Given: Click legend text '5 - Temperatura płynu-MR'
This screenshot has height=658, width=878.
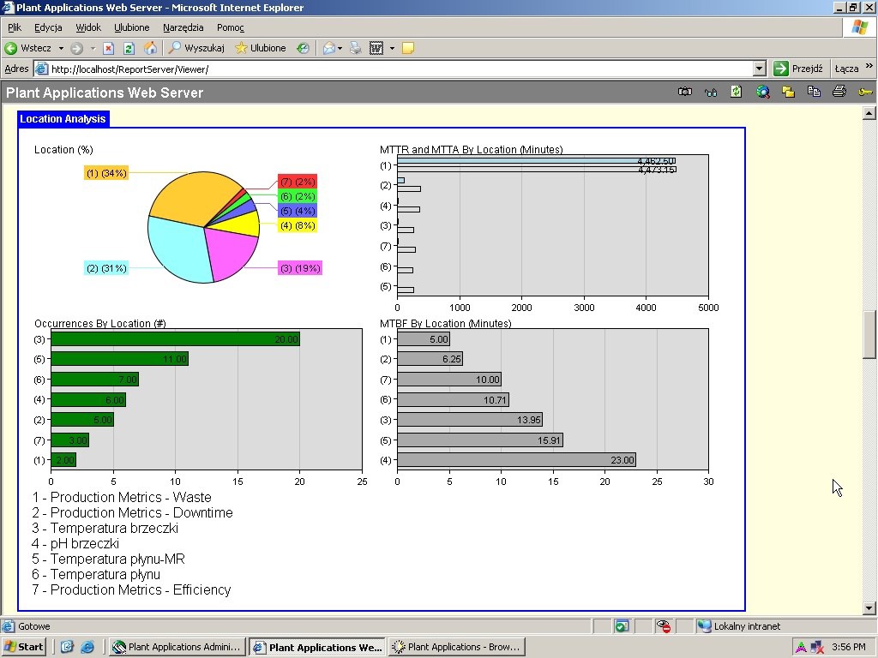Looking at the screenshot, I should [108, 559].
